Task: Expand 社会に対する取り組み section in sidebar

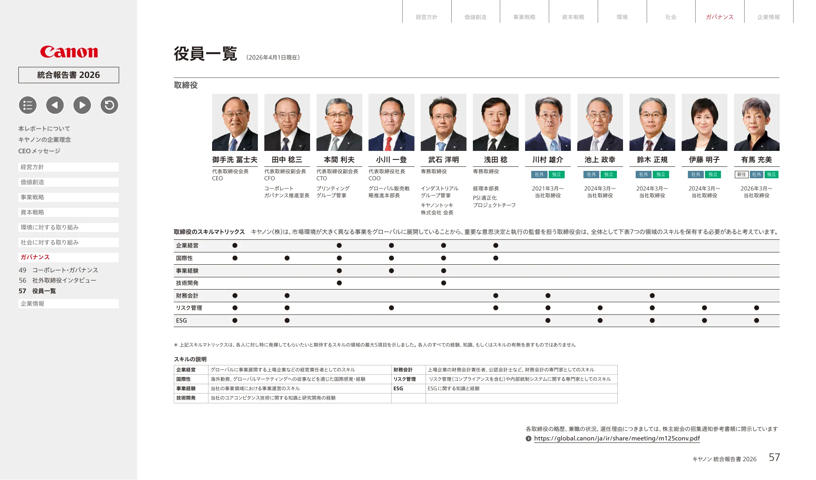Action: coord(69,243)
